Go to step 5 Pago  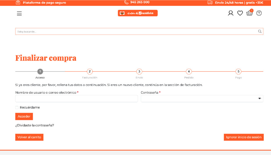[238, 71]
